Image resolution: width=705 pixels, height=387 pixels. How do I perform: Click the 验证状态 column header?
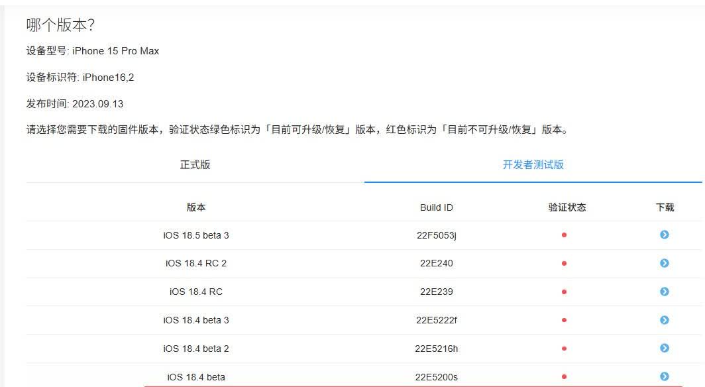[567, 207]
